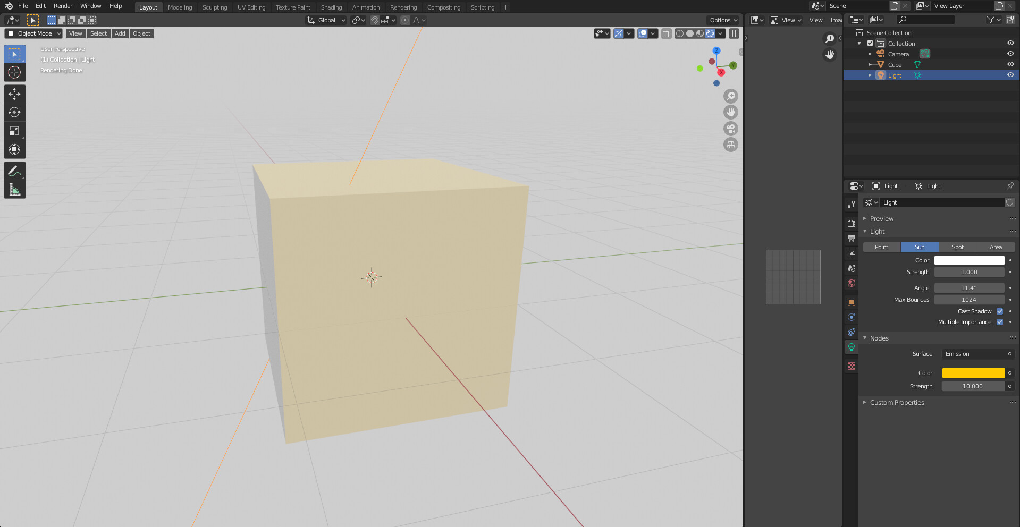Image resolution: width=1020 pixels, height=527 pixels.
Task: Select the Move tool
Action: 14,94
